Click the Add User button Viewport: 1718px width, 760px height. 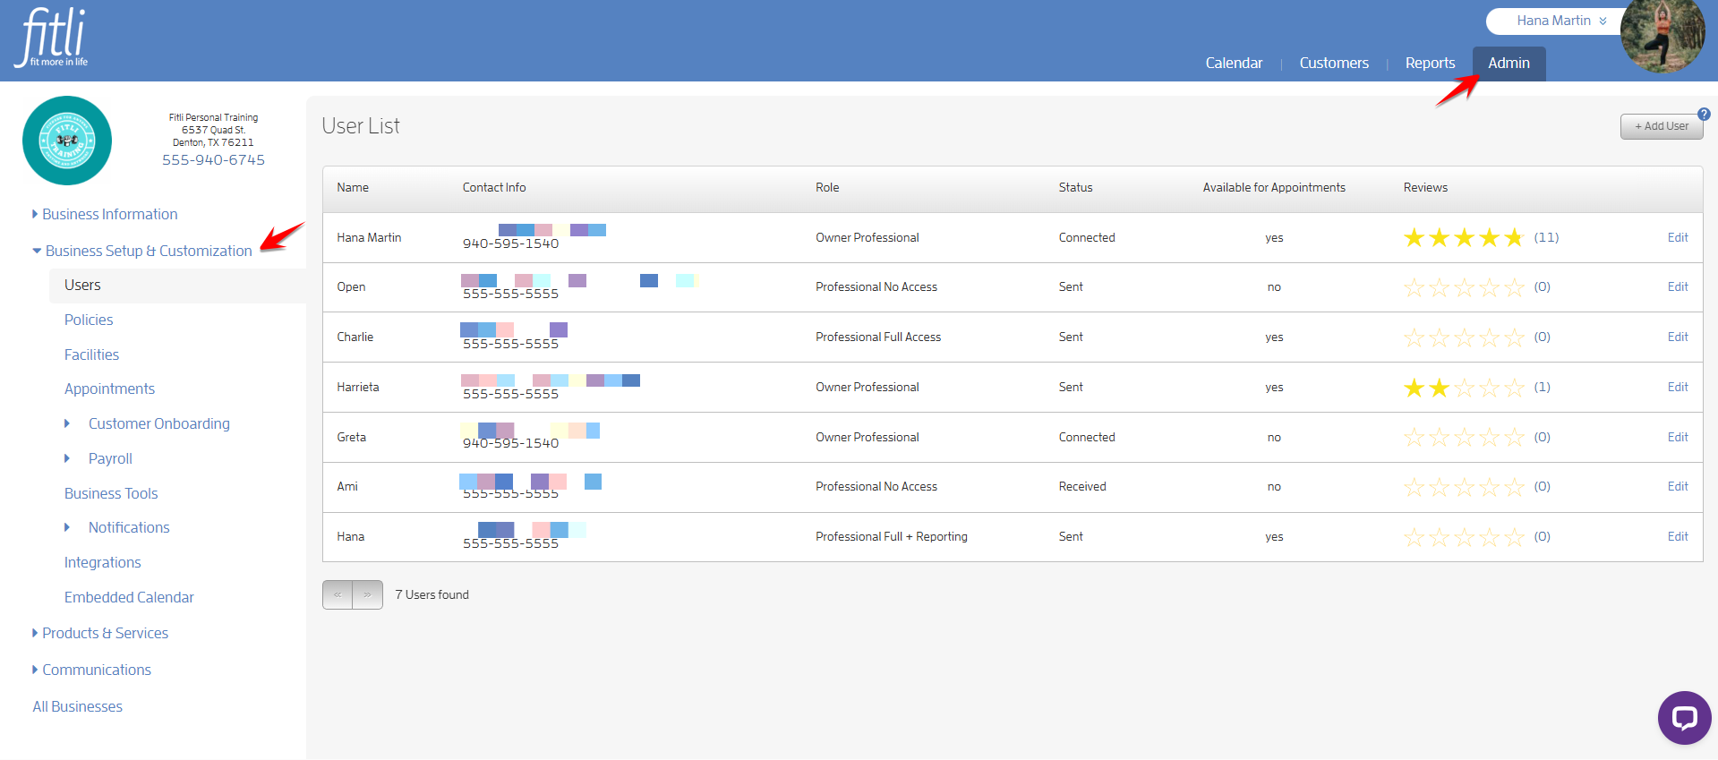click(1662, 126)
